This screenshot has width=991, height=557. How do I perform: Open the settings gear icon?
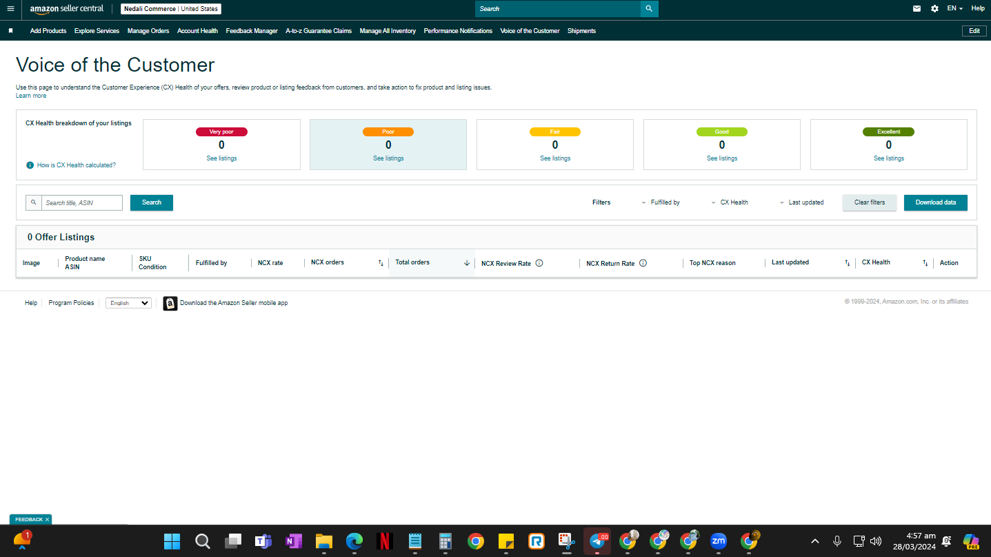pos(934,8)
